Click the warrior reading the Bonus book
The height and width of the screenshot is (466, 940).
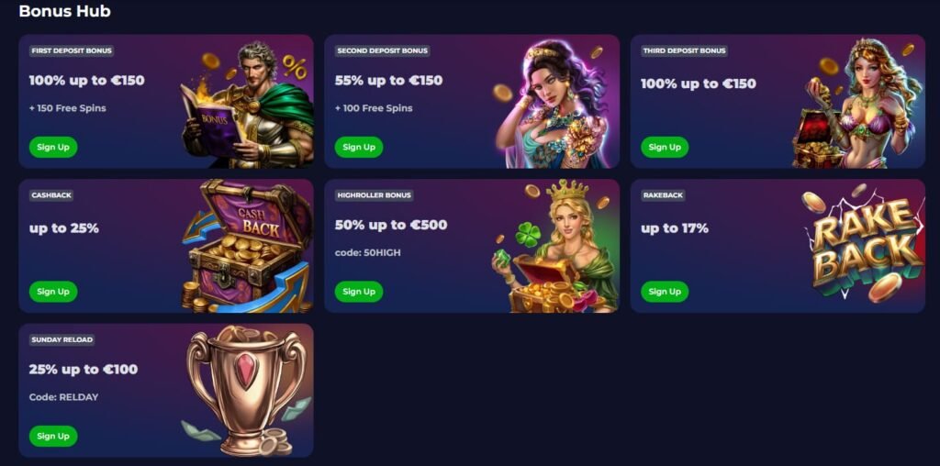[x=247, y=105]
